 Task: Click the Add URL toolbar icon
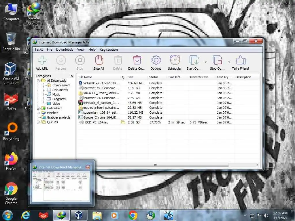click(42, 60)
